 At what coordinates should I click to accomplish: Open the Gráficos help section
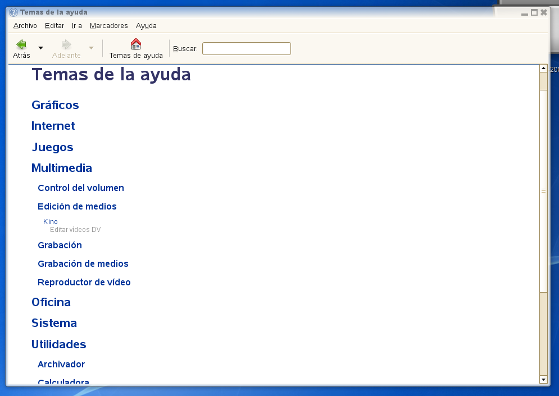pos(55,105)
